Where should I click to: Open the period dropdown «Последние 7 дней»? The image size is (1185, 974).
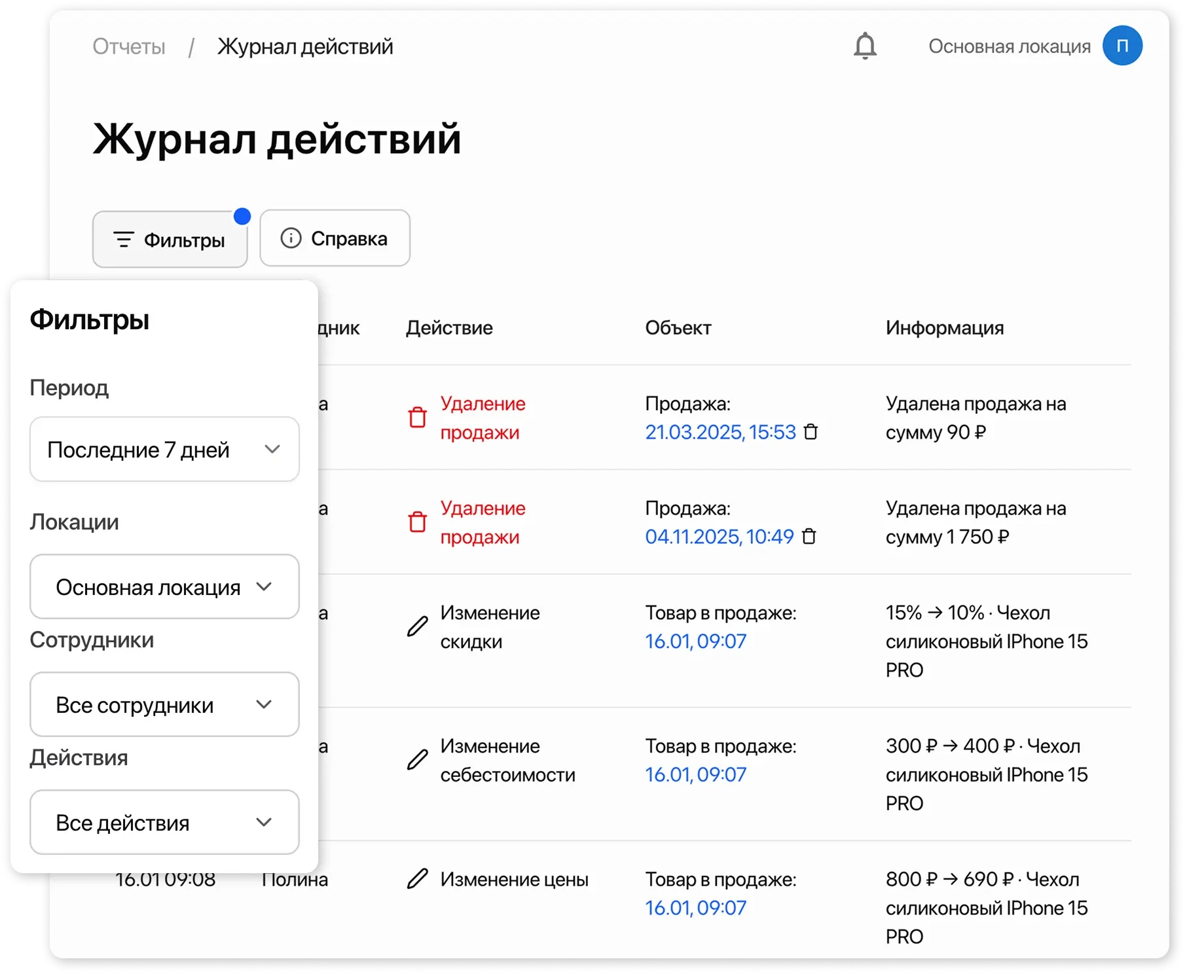tap(164, 449)
